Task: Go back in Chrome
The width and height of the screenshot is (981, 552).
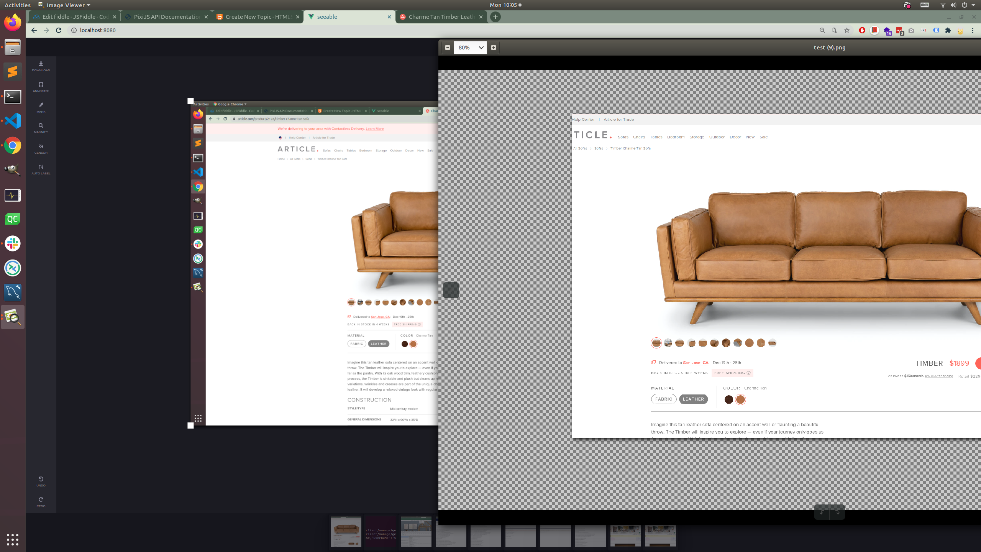Action: pos(34,30)
